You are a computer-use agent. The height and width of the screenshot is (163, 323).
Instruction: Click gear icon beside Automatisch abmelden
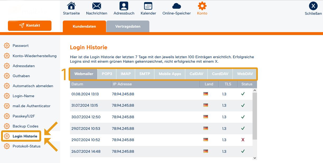point(7,86)
